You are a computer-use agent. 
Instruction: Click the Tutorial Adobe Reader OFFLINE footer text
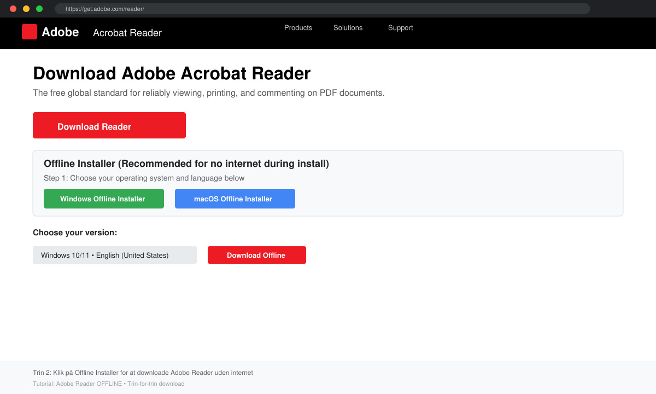point(109,384)
